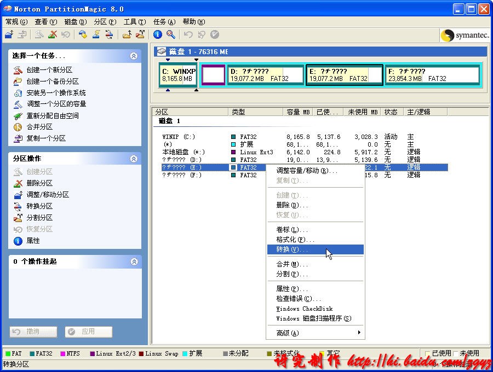Viewport: 493px width, 372px height.
Task: Choose 属性(P)... in context menu
Action: click(316, 289)
